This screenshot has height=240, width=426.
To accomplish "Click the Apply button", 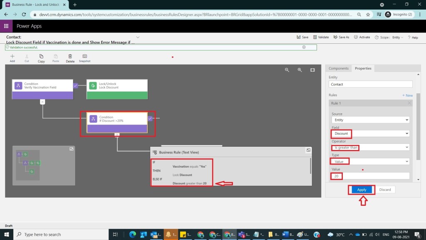I will tap(362, 190).
